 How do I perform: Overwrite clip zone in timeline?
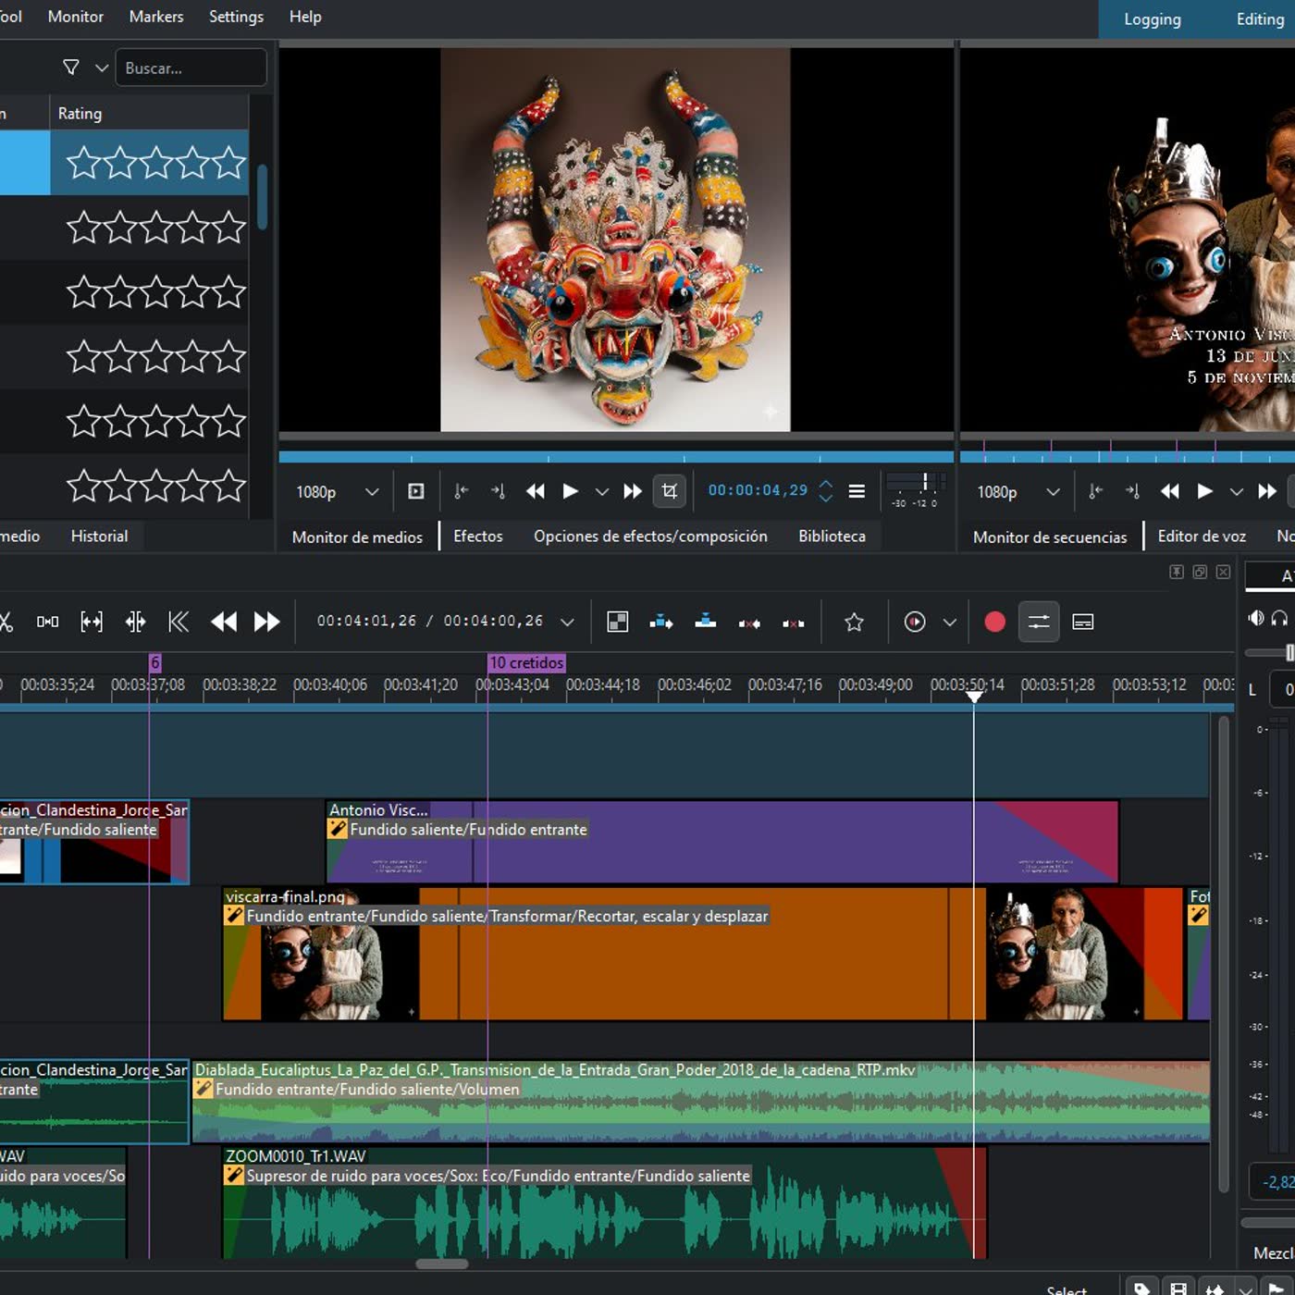click(x=706, y=622)
